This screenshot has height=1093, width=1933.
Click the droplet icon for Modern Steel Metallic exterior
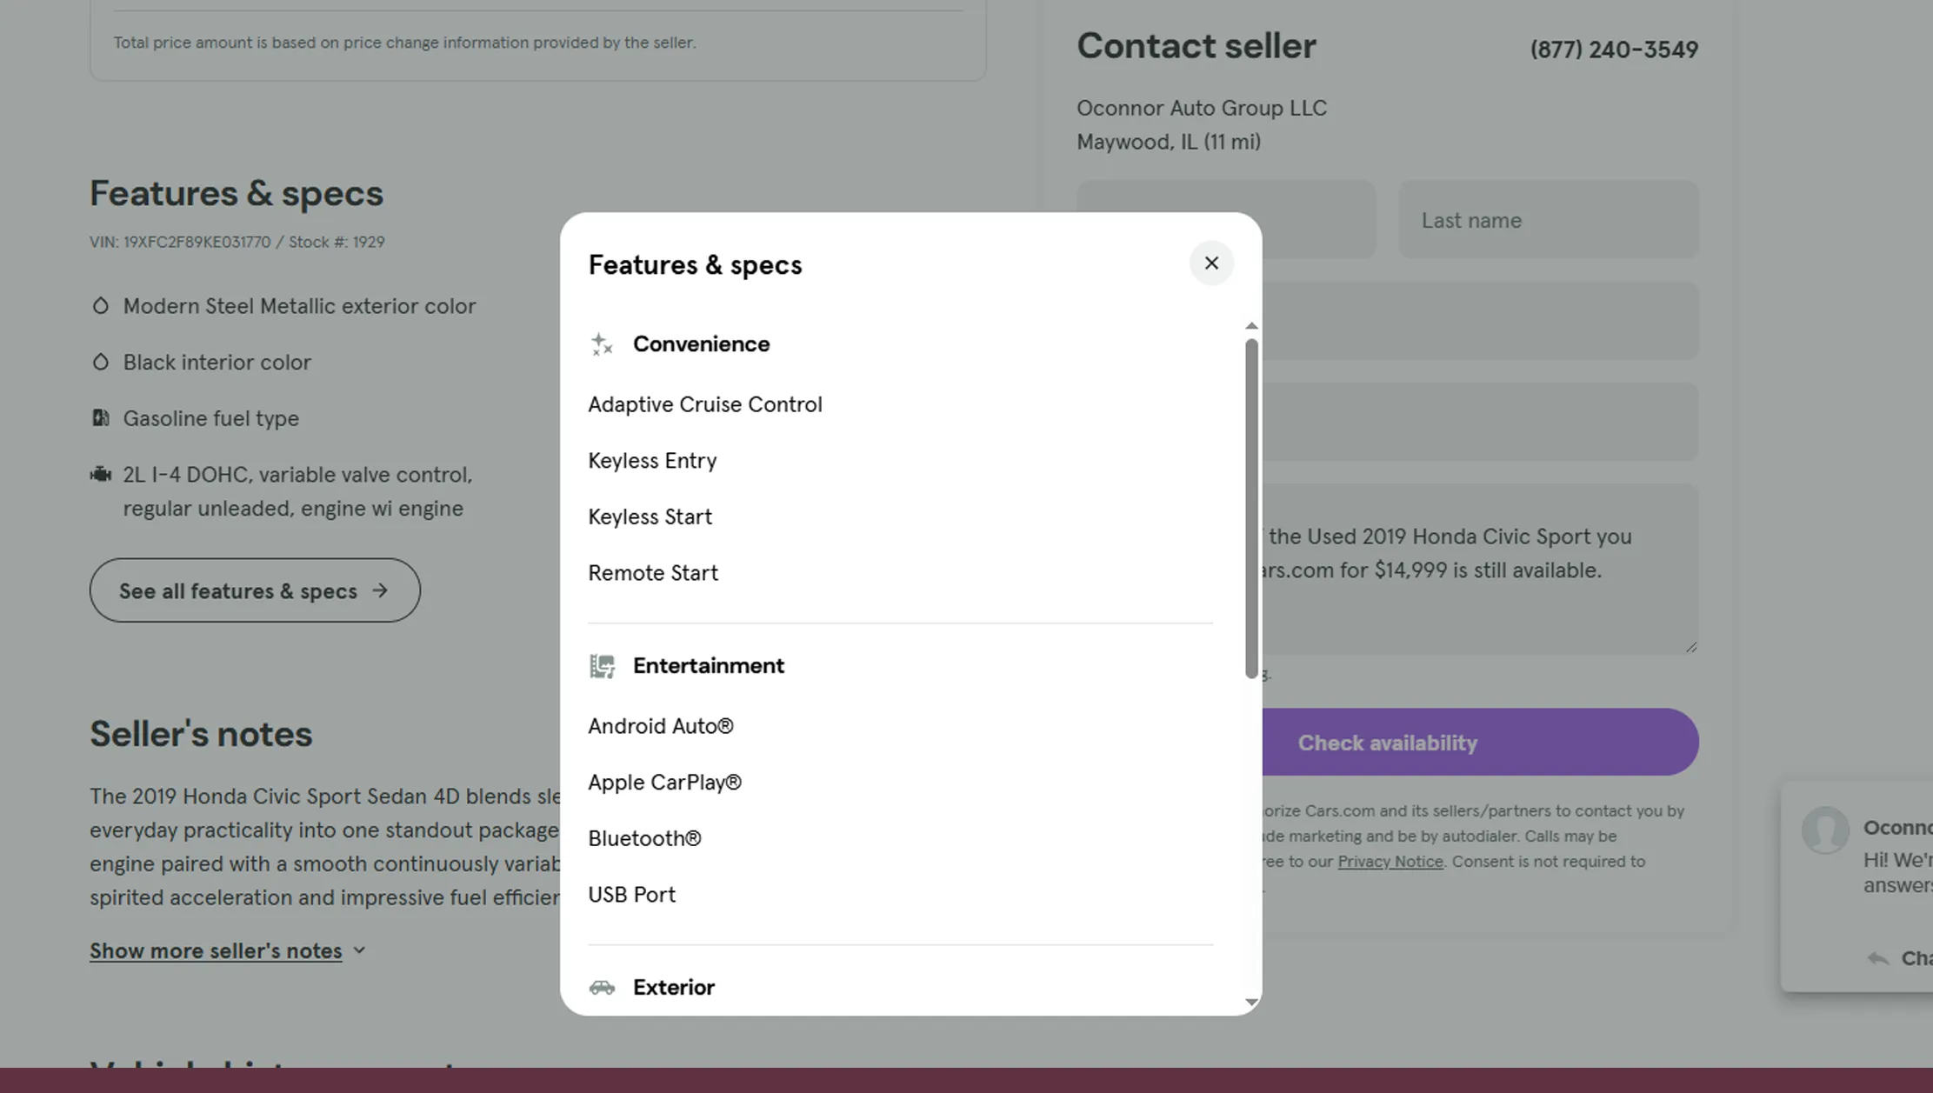101,305
